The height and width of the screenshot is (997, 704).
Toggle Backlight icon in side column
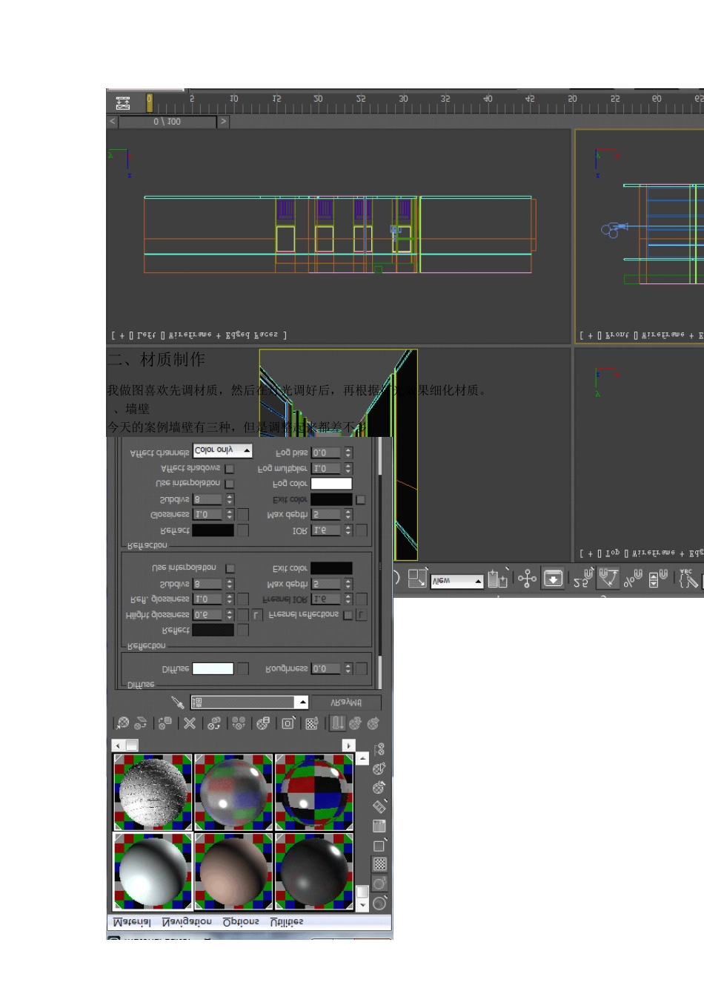pos(379,884)
